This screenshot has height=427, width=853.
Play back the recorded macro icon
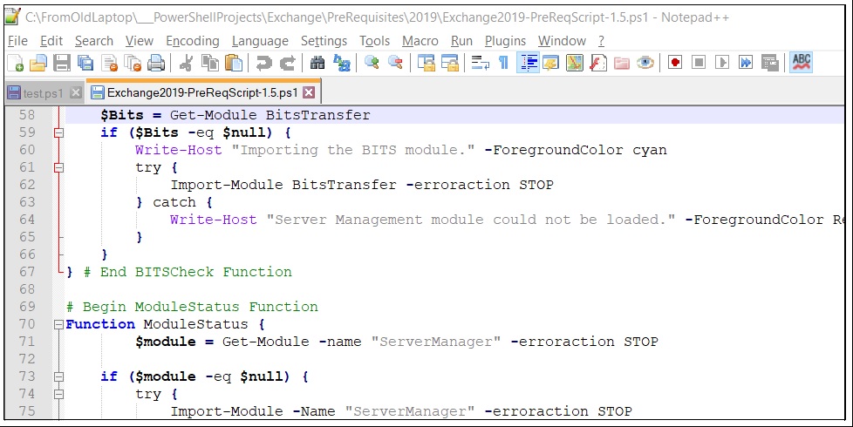tap(722, 63)
